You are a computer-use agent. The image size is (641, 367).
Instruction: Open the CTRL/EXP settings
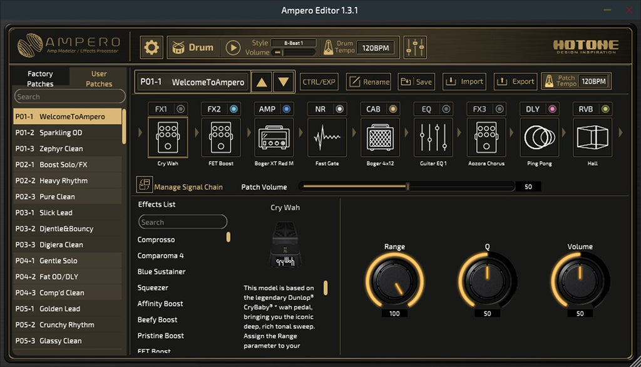tap(319, 82)
